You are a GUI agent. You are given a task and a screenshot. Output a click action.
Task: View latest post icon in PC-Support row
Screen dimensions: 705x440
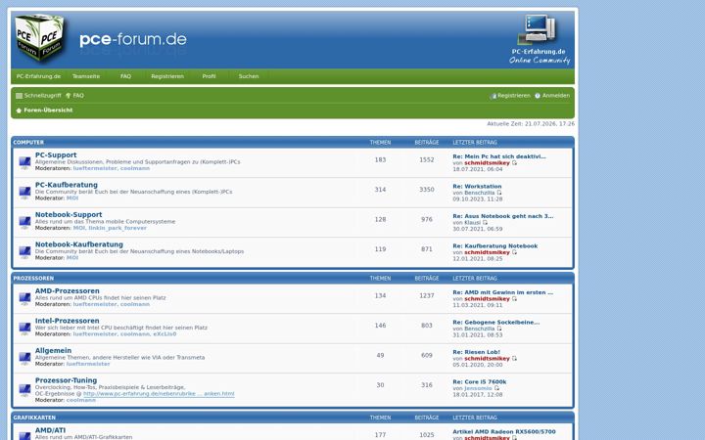tap(514, 163)
